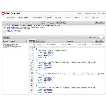The image size is (106, 106).
Task: Run the query with Execute
Action: [x=7, y=37]
